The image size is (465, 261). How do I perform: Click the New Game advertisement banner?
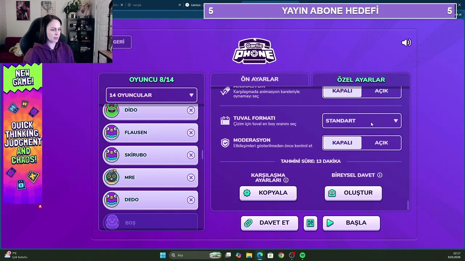pyautogui.click(x=23, y=133)
